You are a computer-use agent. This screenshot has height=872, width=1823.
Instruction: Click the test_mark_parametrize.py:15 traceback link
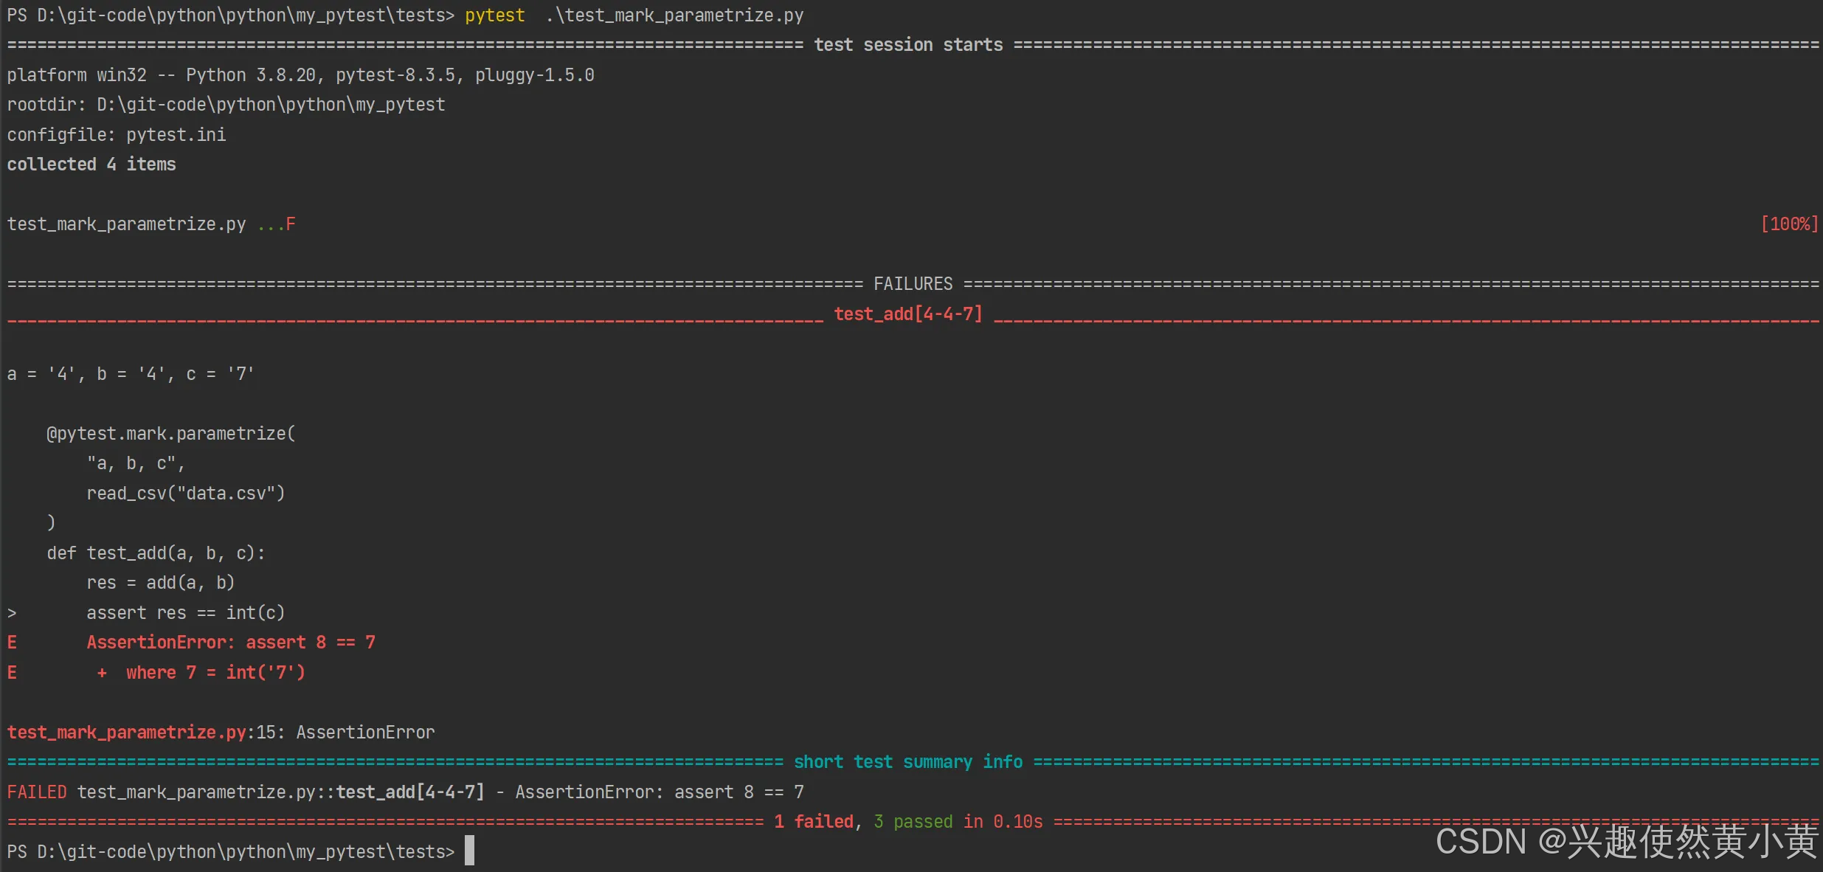pos(140,732)
